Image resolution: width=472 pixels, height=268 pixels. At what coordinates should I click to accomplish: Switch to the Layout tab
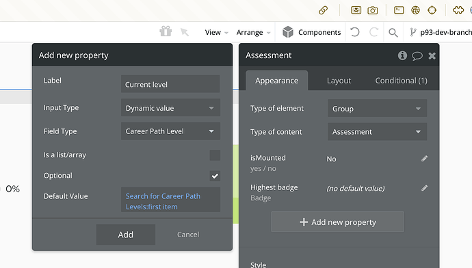coord(339,81)
